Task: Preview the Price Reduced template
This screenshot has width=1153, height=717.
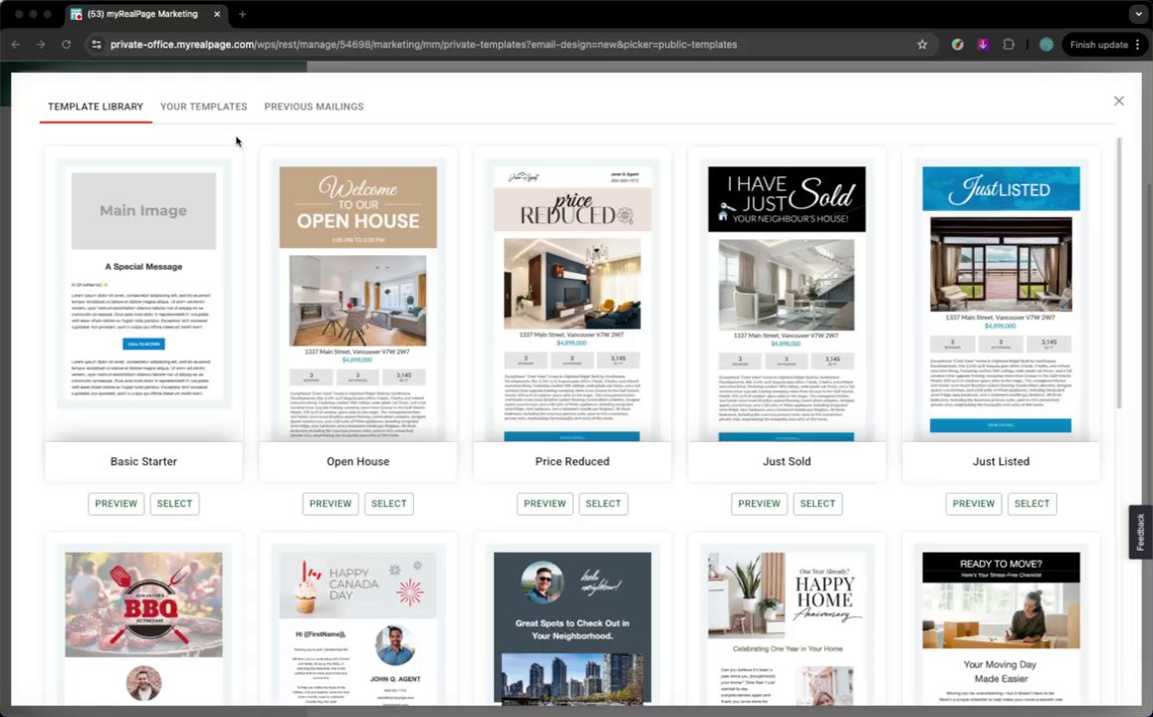Action: (x=545, y=504)
